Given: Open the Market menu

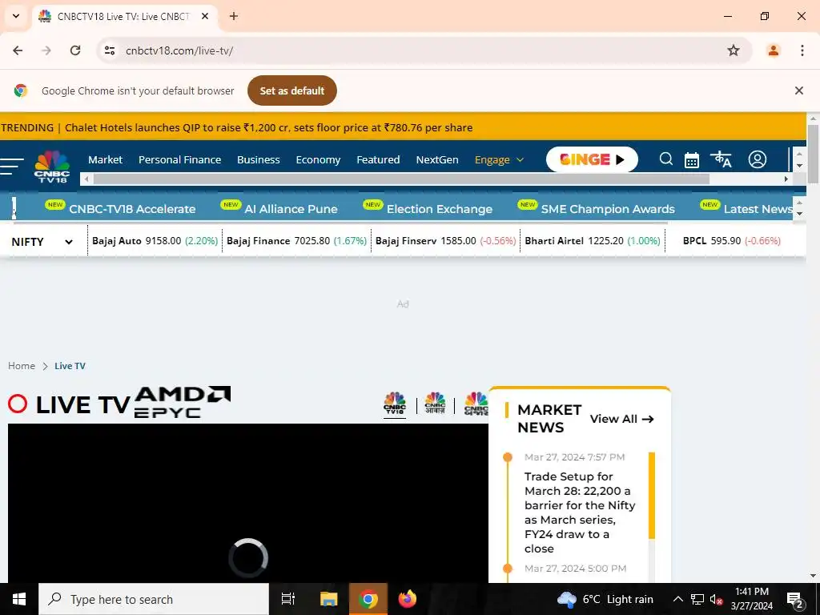Looking at the screenshot, I should (105, 159).
